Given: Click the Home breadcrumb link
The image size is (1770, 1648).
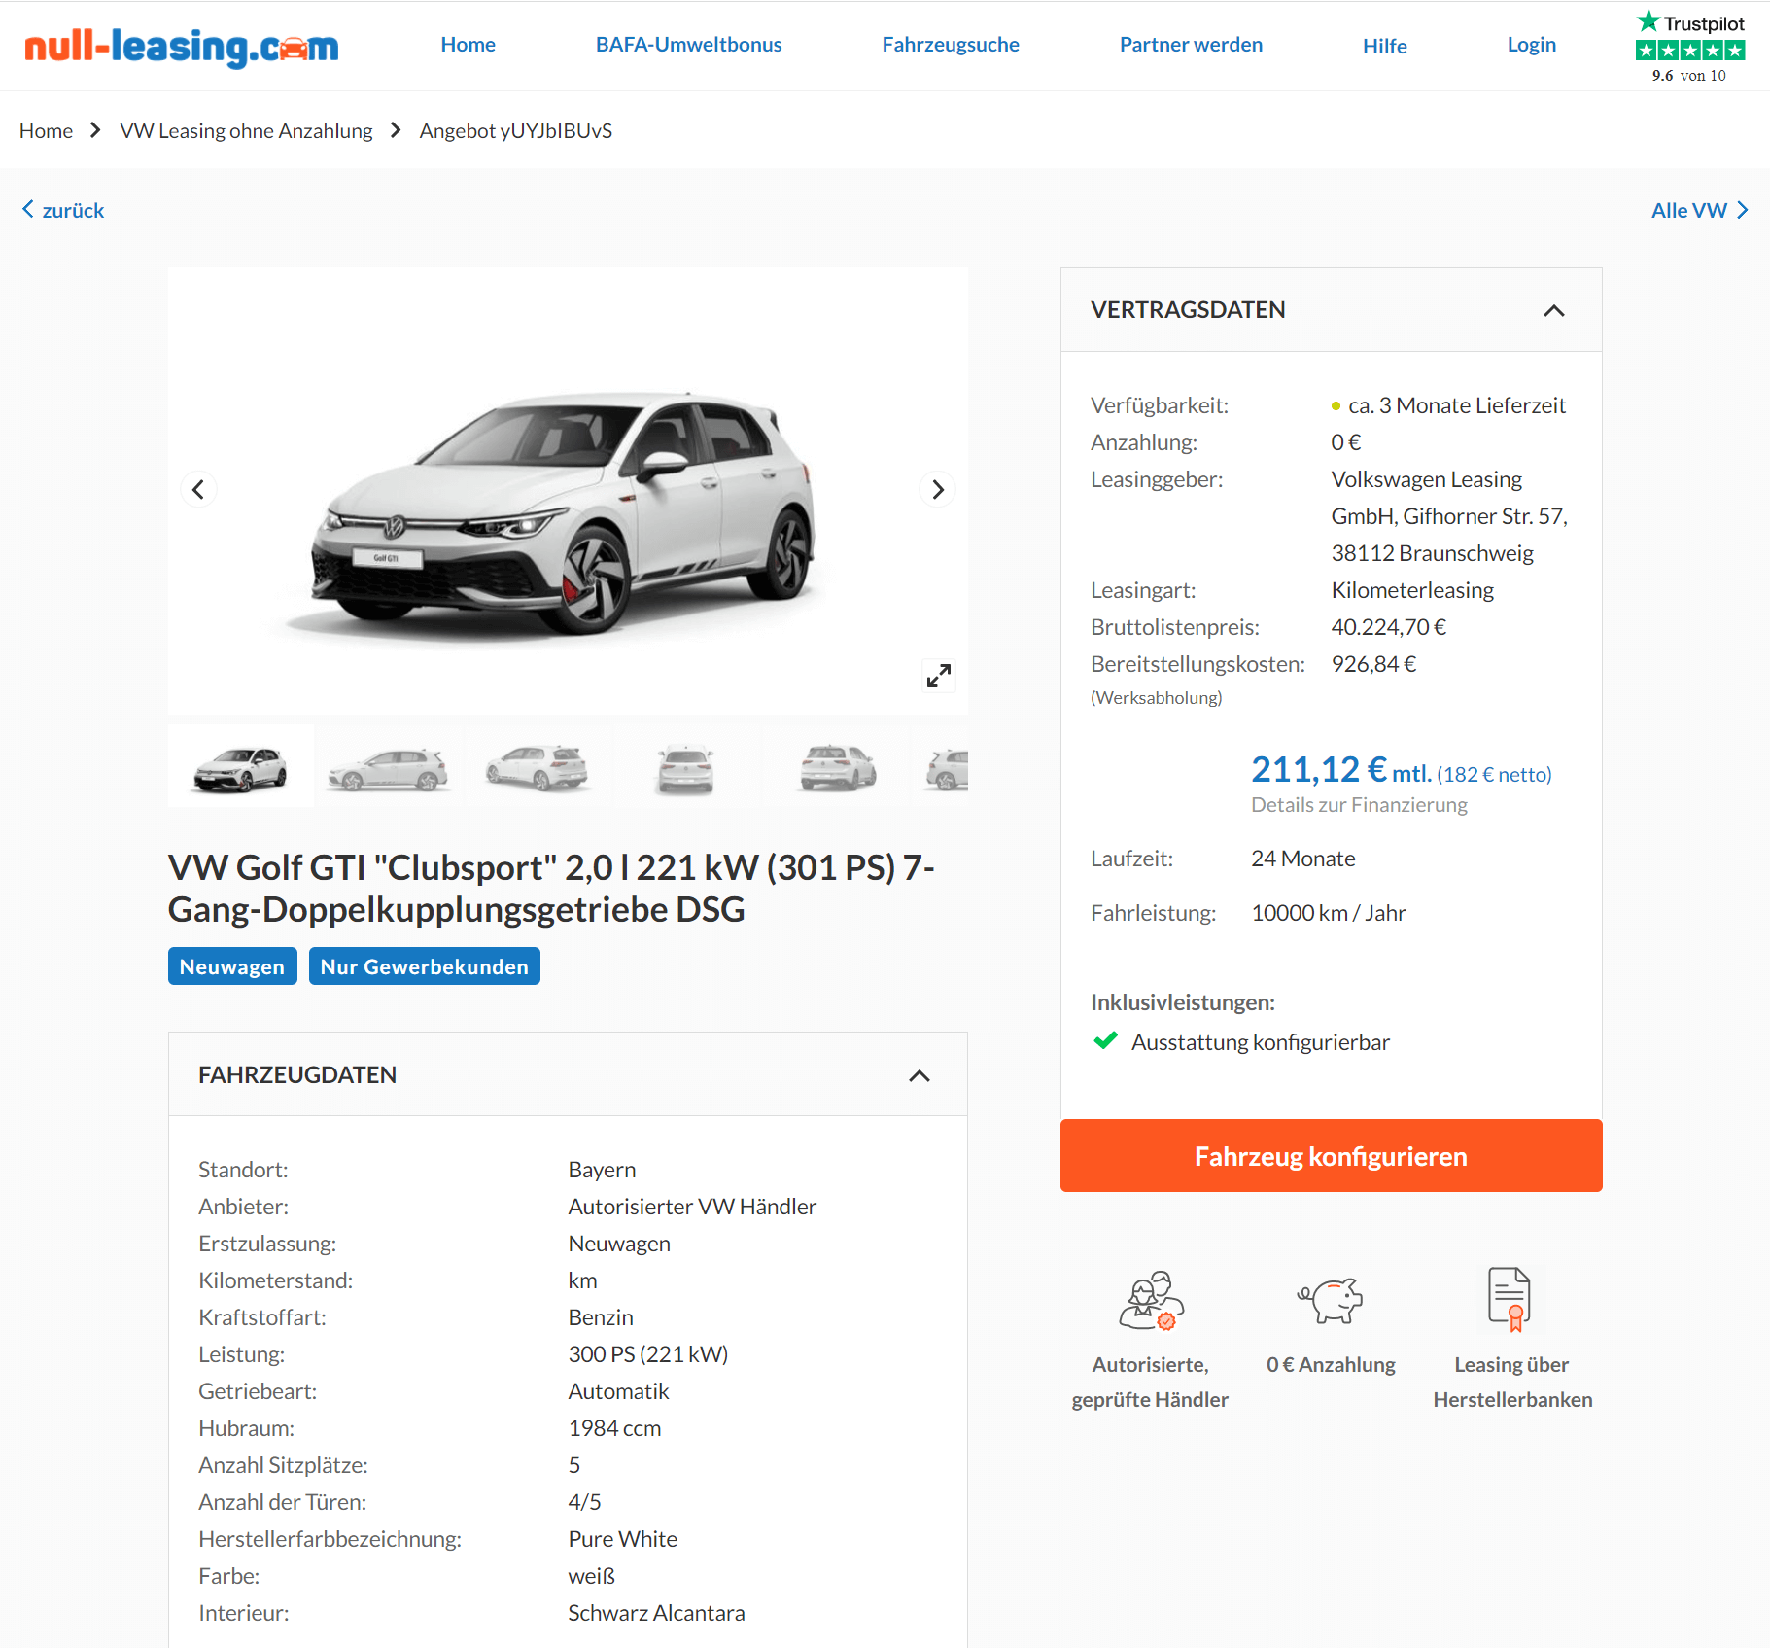Looking at the screenshot, I should [x=46, y=130].
